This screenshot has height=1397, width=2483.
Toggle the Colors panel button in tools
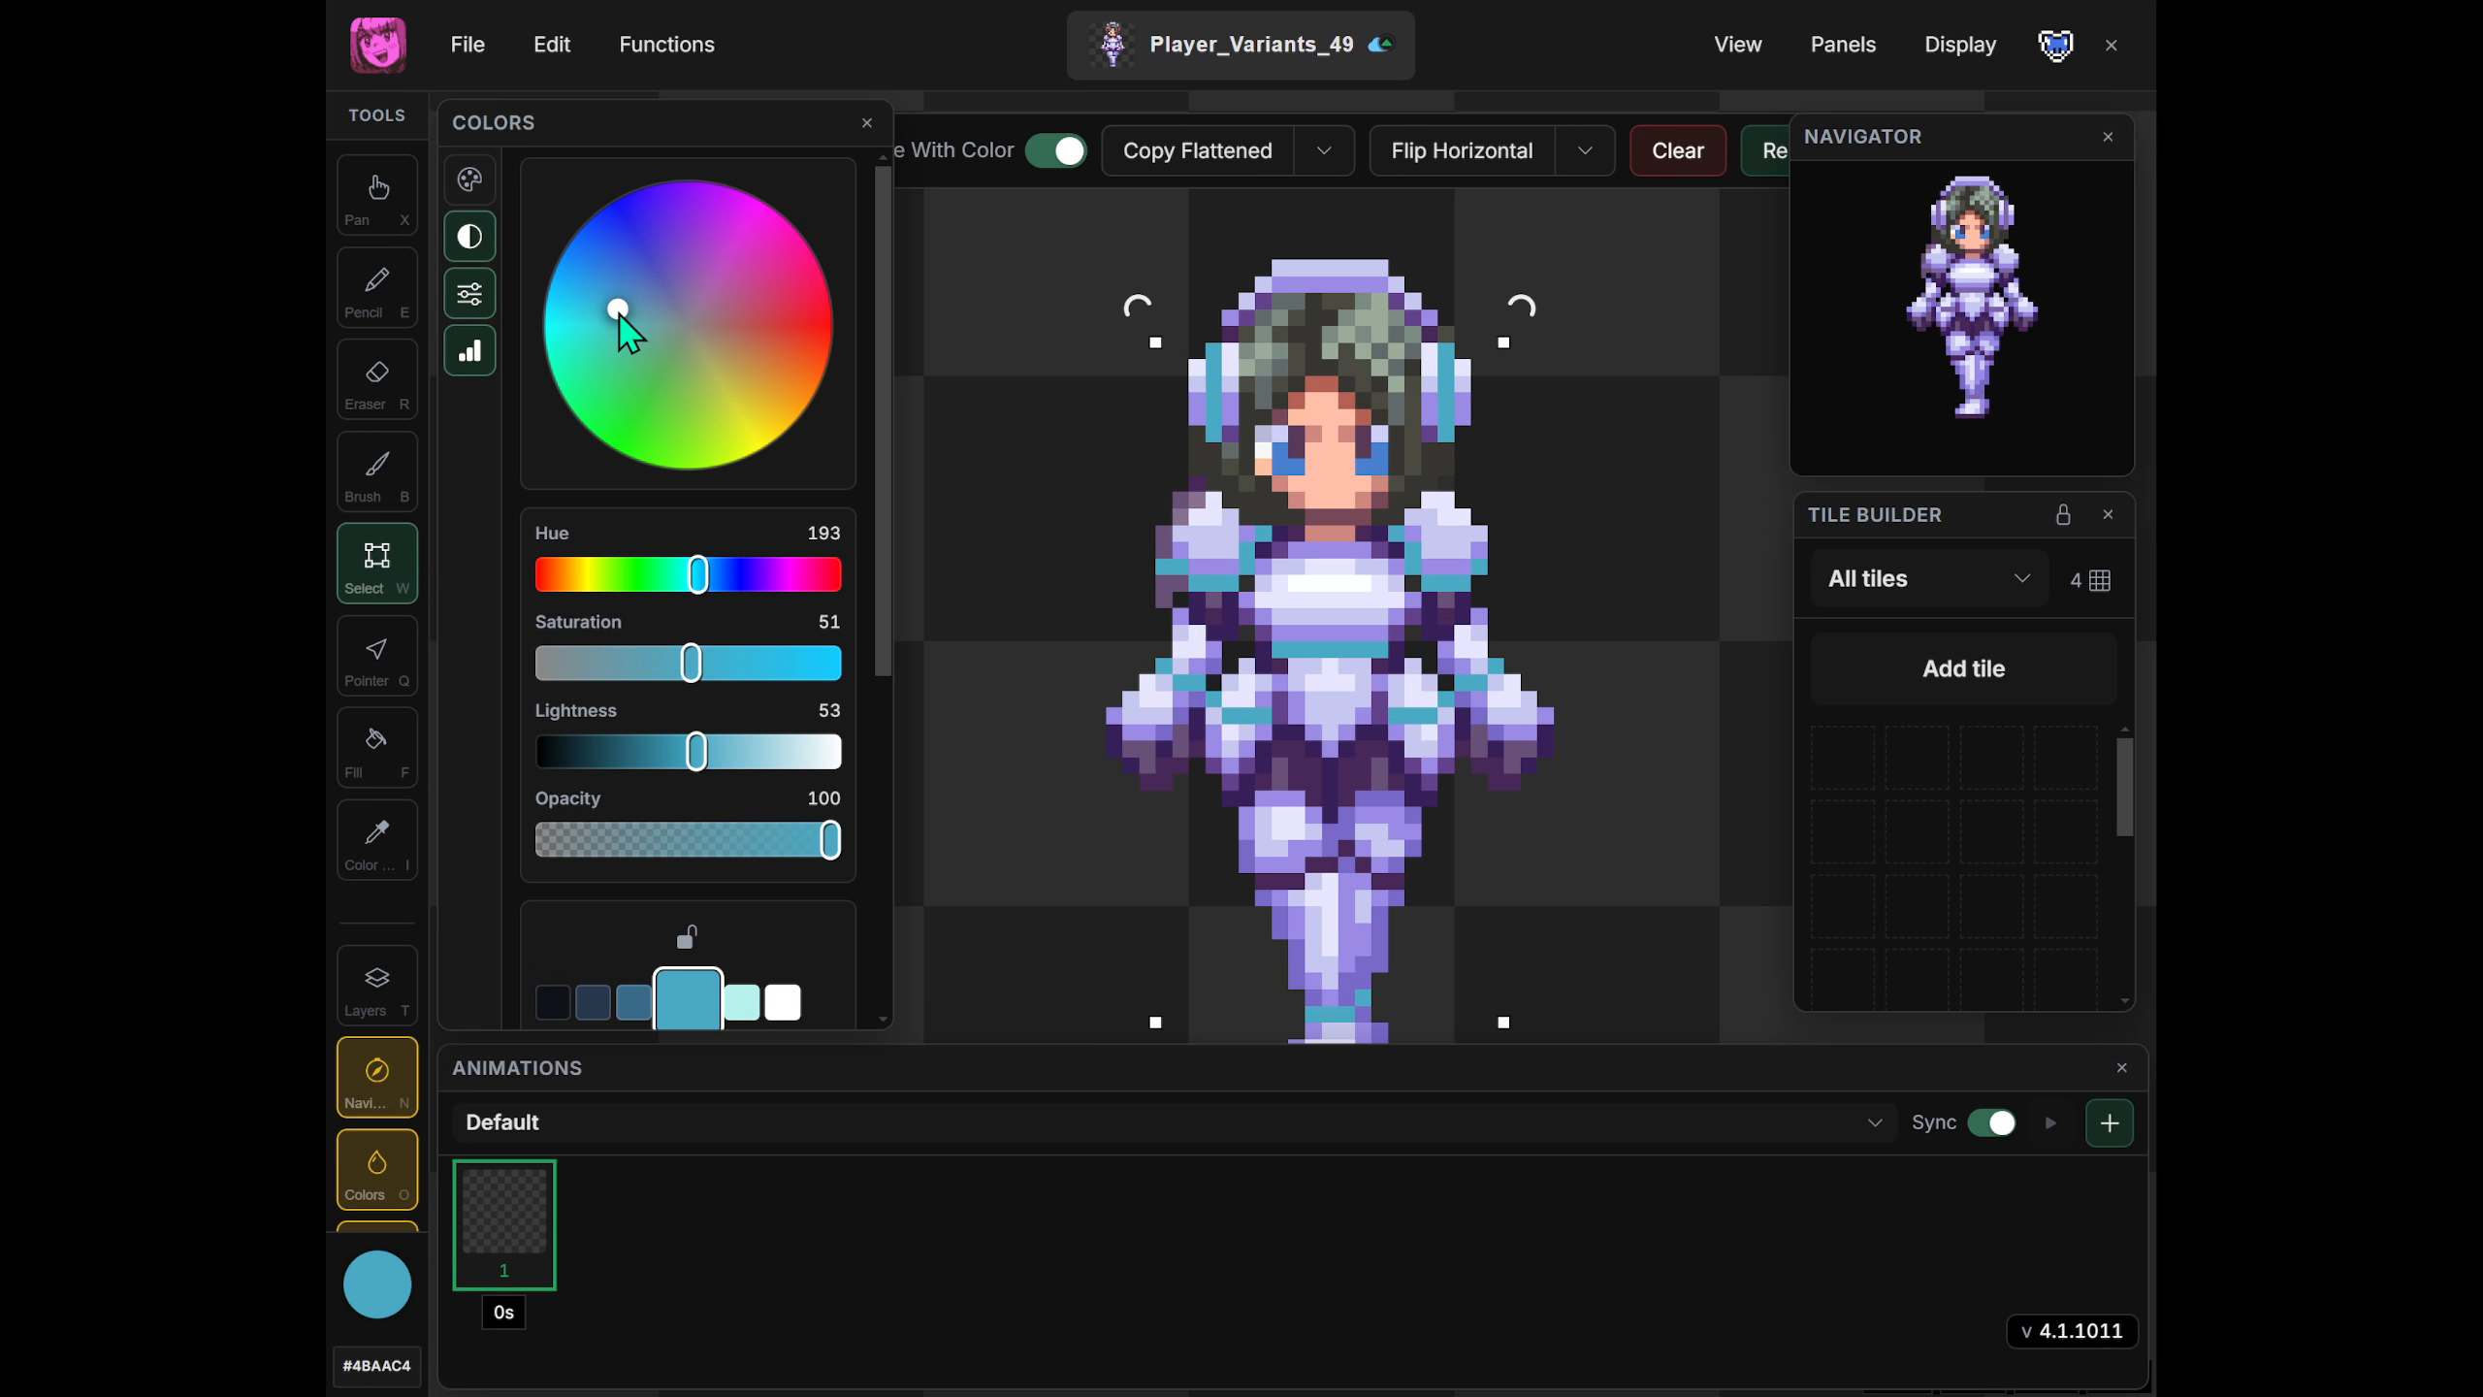(376, 1171)
